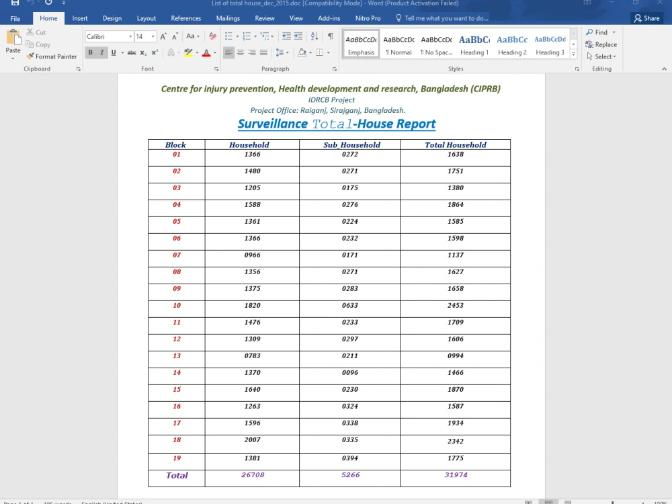Sort text A to Z
The image size is (672, 504).
tap(314, 36)
